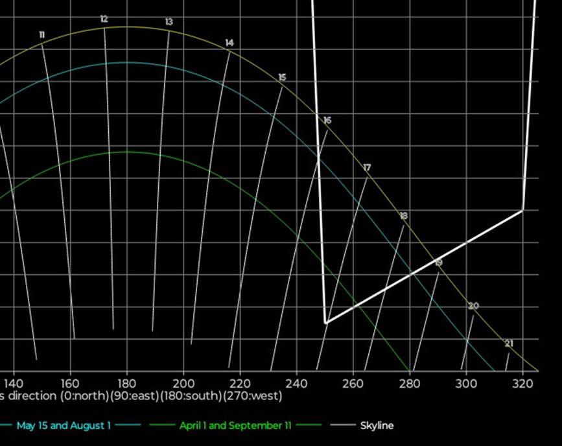562x446 pixels.
Task: Click the hour 16 marker near the skyline
Action: [327, 121]
